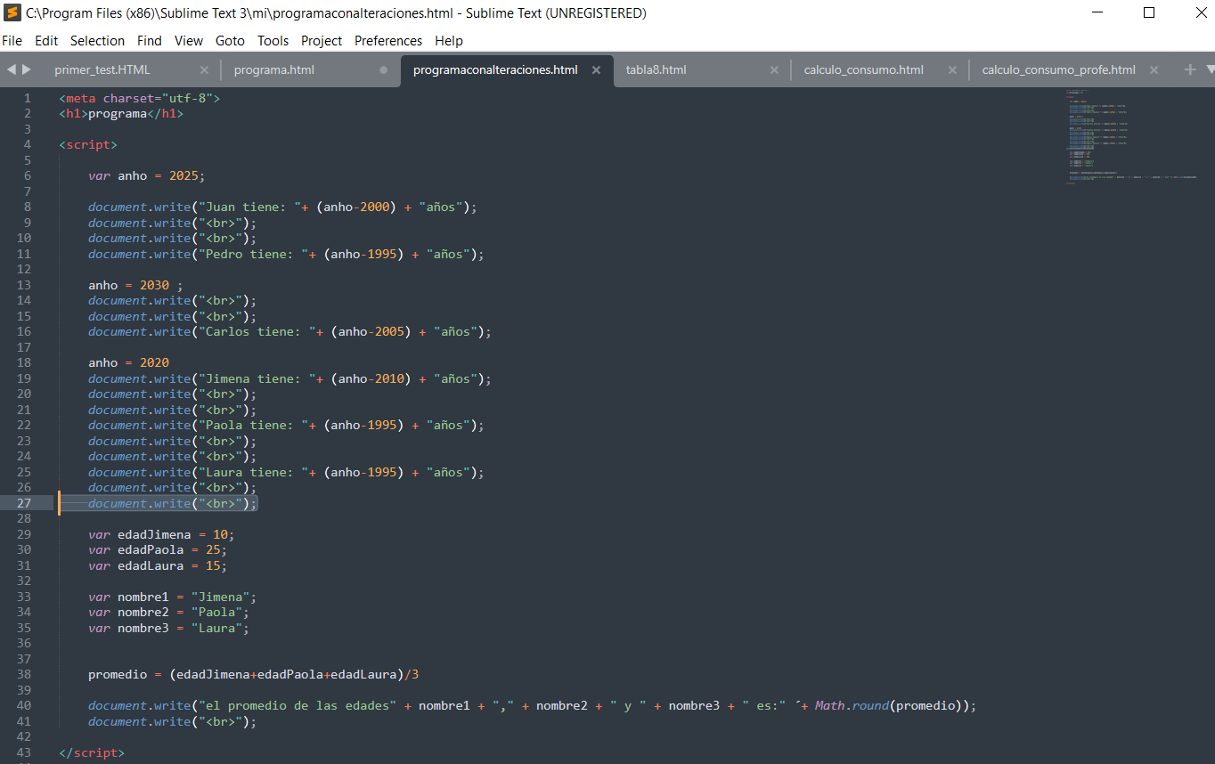Click the value 2030 on line 13
The image size is (1215, 764).
(154, 285)
